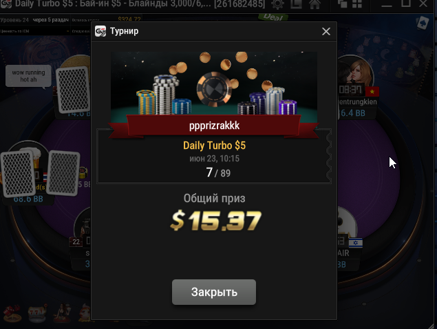
Task: Click the tournament chips banner image
Action: (214, 83)
